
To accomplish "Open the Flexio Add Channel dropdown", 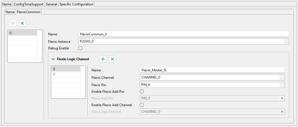I will pos(282,112).
